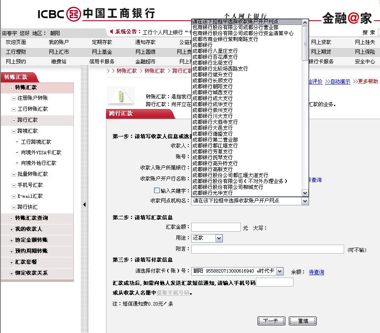This screenshot has width=380, height=333.
Task: Click the dropdown list scrollbar thumb
Action: (305, 44)
